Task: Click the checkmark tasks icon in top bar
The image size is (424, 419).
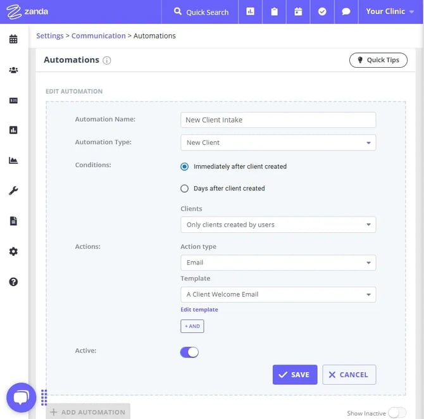Action: (322, 11)
